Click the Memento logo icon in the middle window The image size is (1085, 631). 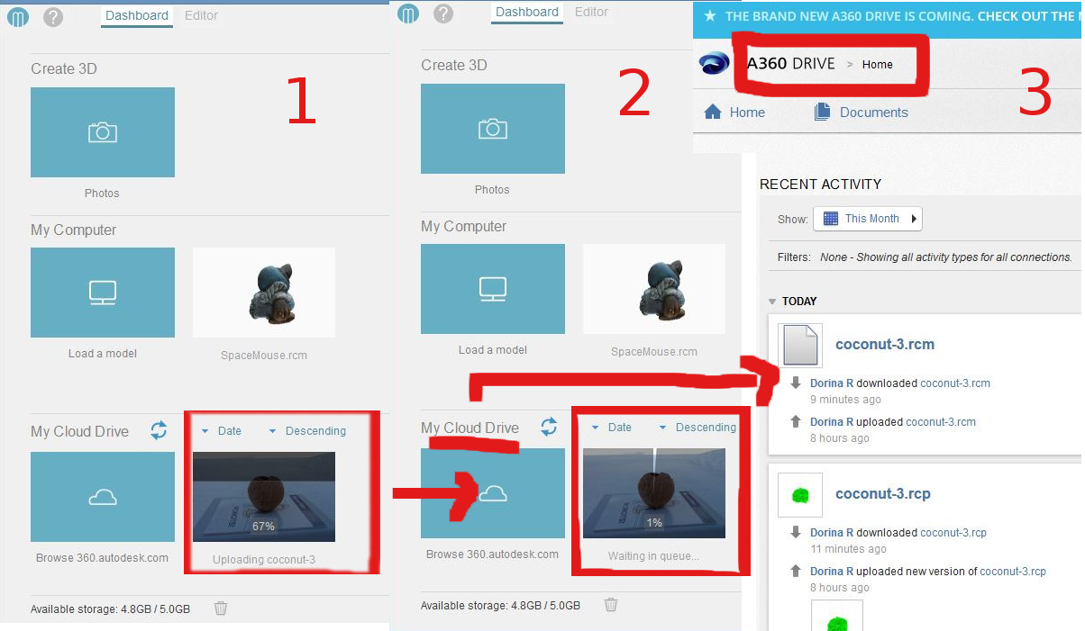click(408, 14)
